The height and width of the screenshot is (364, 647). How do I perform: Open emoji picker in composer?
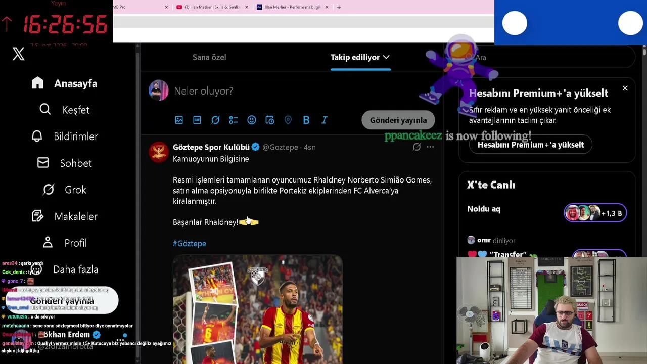point(252,120)
